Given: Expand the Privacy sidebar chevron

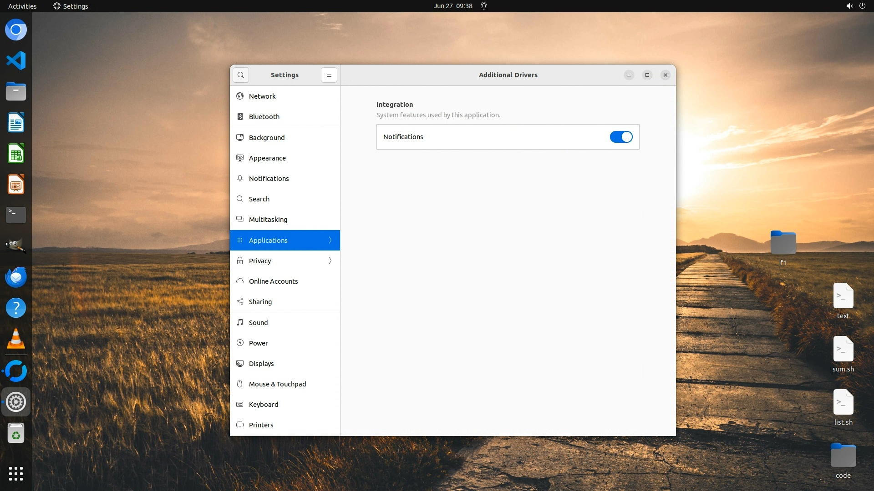Looking at the screenshot, I should pos(330,261).
